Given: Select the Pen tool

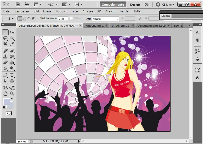Looking at the screenshot, I should click(5, 75).
